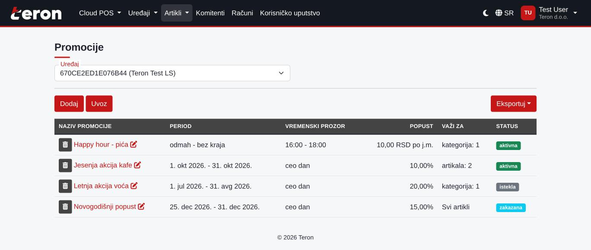Image resolution: width=591 pixels, height=250 pixels.
Task: Click the aktivna badge for Happy hour
Action: click(x=508, y=146)
